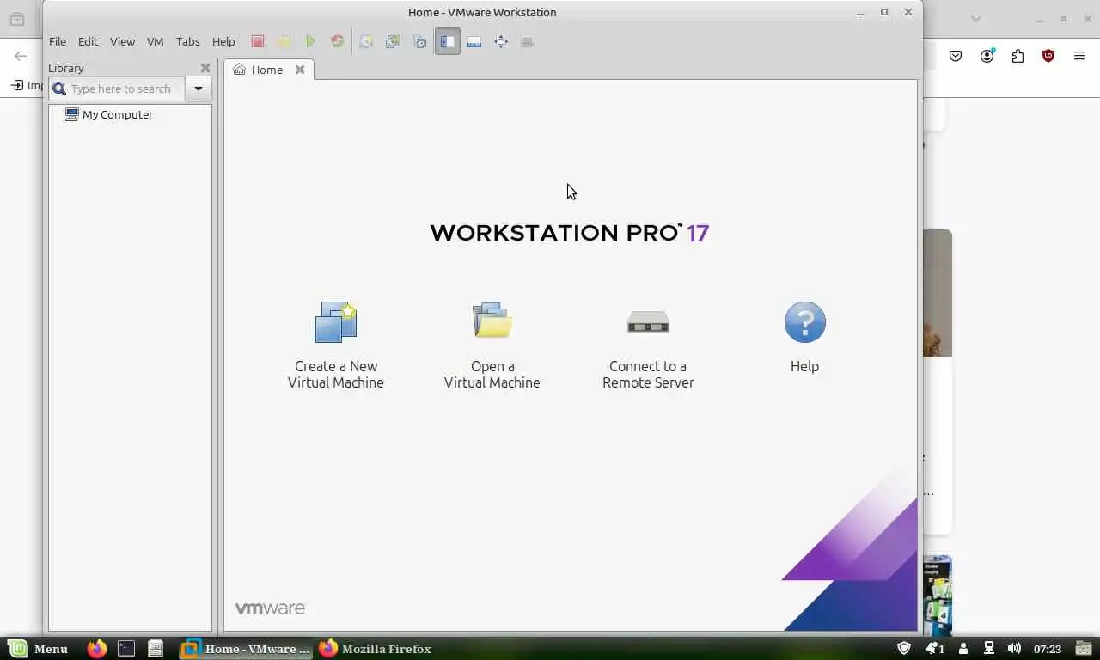Open the Tabs menu

[x=187, y=41]
